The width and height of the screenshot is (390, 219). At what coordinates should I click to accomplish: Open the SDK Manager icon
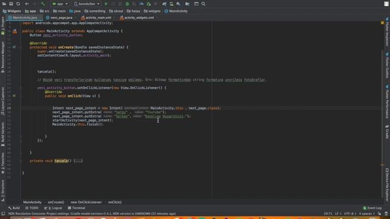click(x=179, y=4)
